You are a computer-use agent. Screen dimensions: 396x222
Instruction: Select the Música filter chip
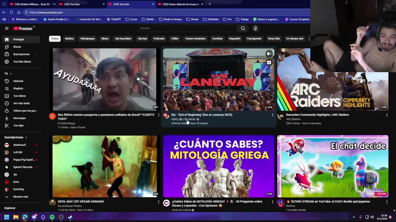click(69, 39)
